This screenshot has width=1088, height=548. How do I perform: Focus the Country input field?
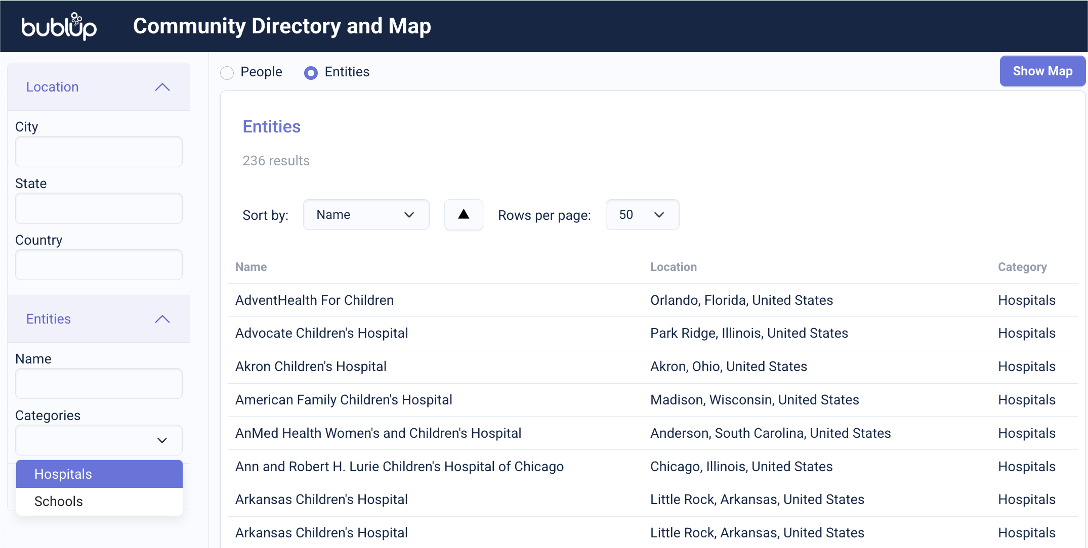[x=99, y=264]
